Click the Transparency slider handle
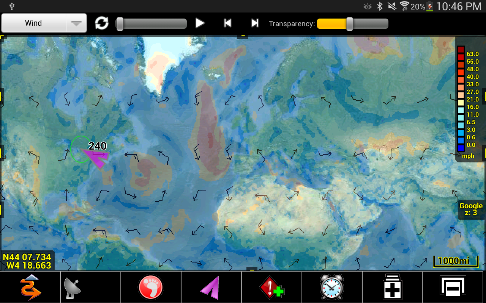Viewport: 486px width, 303px height. pyautogui.click(x=350, y=23)
